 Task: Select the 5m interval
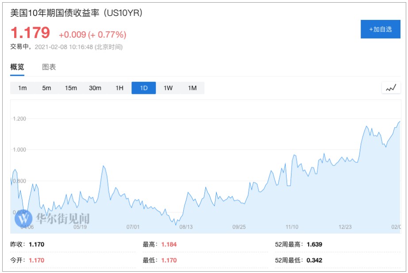tap(46, 88)
